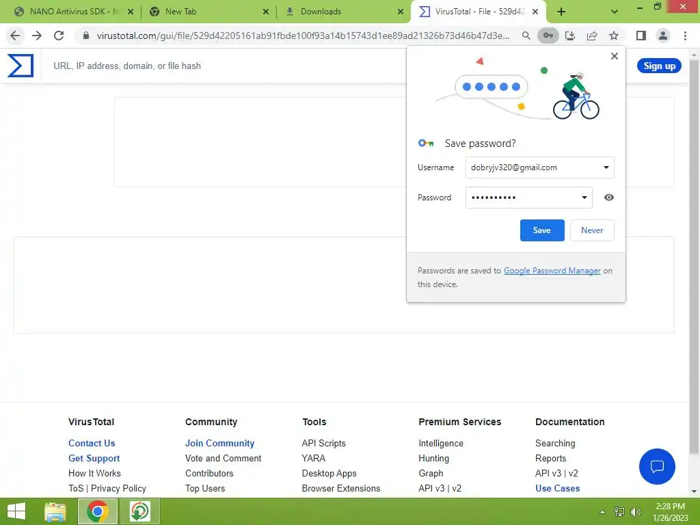700x525 pixels.
Task: Show password with the eye icon
Action: (609, 198)
